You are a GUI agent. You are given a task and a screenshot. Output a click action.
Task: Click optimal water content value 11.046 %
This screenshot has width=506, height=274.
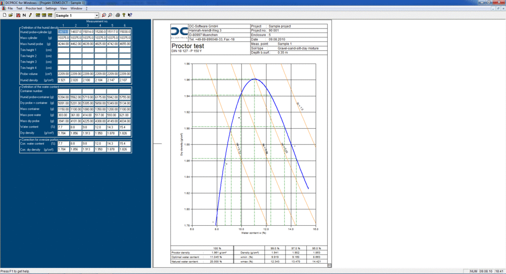[216, 257]
